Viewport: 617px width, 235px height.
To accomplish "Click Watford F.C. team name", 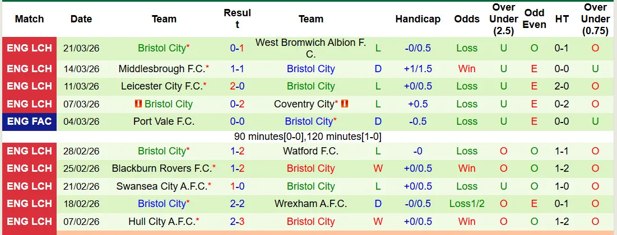I will pyautogui.click(x=310, y=151).
